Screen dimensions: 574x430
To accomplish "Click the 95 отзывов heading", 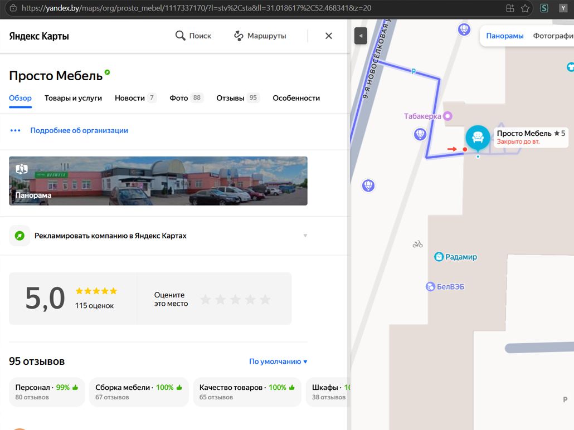I will [37, 361].
